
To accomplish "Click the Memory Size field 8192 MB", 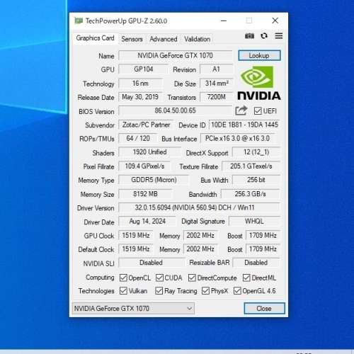I will point(145,194).
